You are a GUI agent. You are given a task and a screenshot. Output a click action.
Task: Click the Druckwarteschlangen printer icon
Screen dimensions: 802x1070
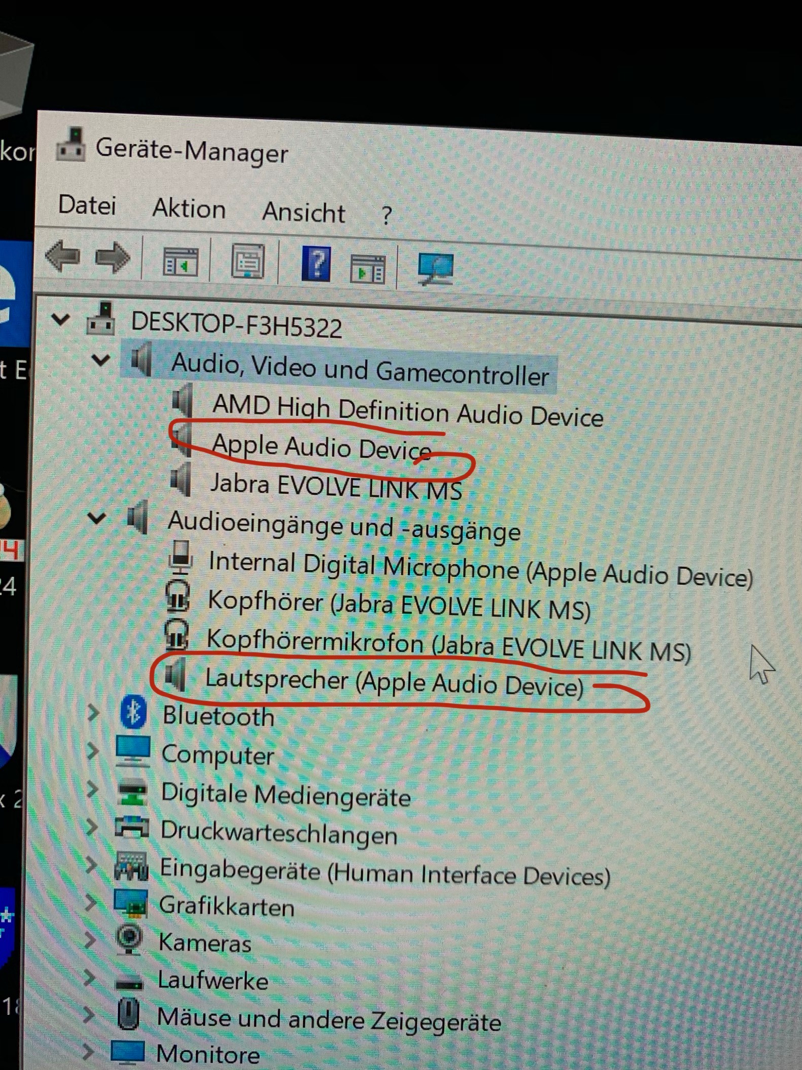pyautogui.click(x=132, y=826)
